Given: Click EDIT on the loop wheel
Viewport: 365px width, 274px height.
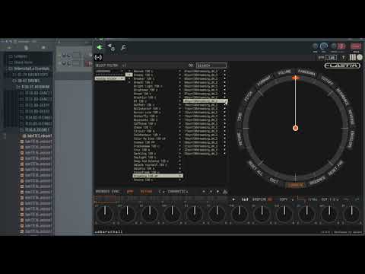Looking at the screenshot, I should tap(274, 180).
